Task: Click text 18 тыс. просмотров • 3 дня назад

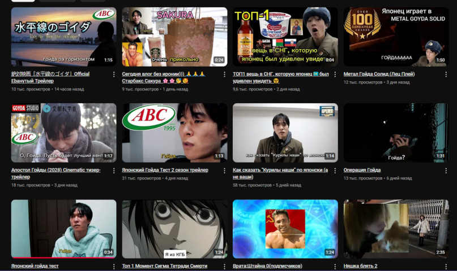Action: tap(44, 185)
